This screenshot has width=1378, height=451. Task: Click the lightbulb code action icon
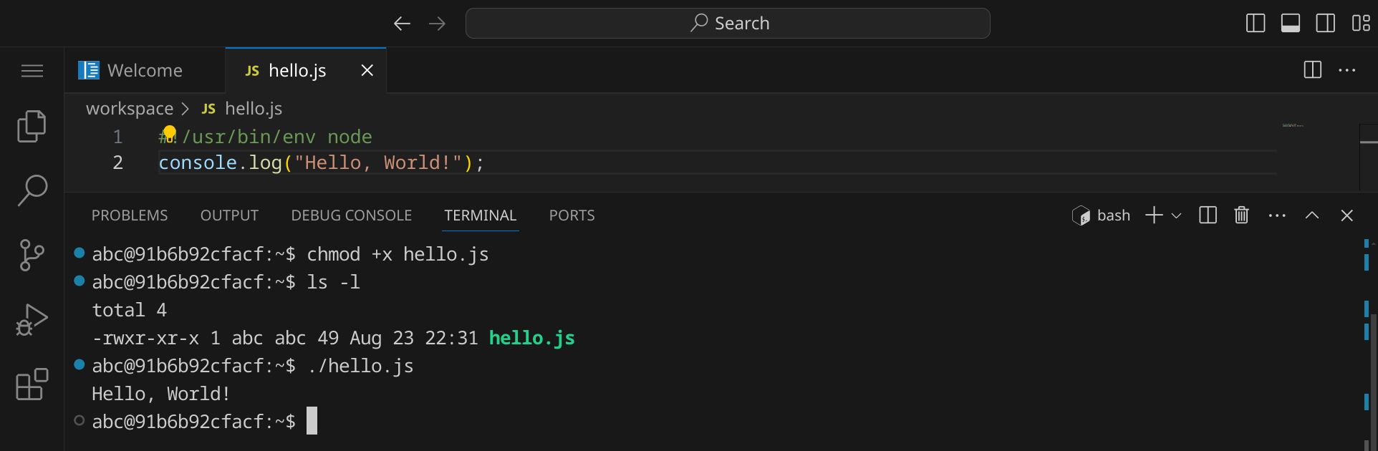click(169, 133)
